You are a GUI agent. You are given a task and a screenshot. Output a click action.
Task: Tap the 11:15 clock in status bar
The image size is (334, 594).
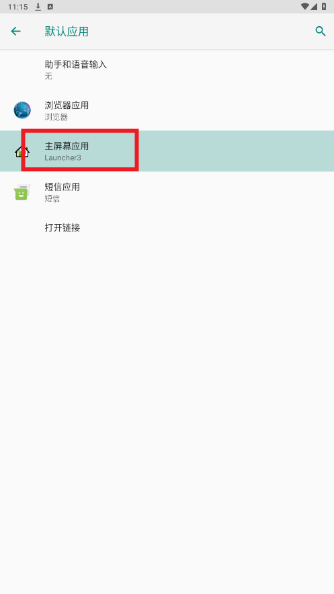click(x=17, y=7)
